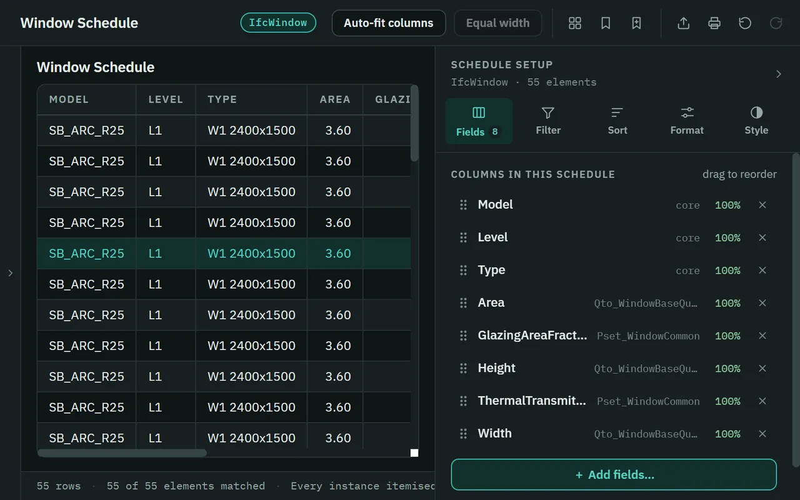Open the grid layout icon in toolbar
Viewport: 800px width, 500px height.
click(575, 23)
